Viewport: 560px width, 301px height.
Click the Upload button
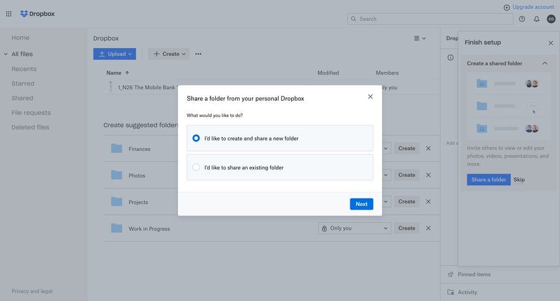click(114, 54)
